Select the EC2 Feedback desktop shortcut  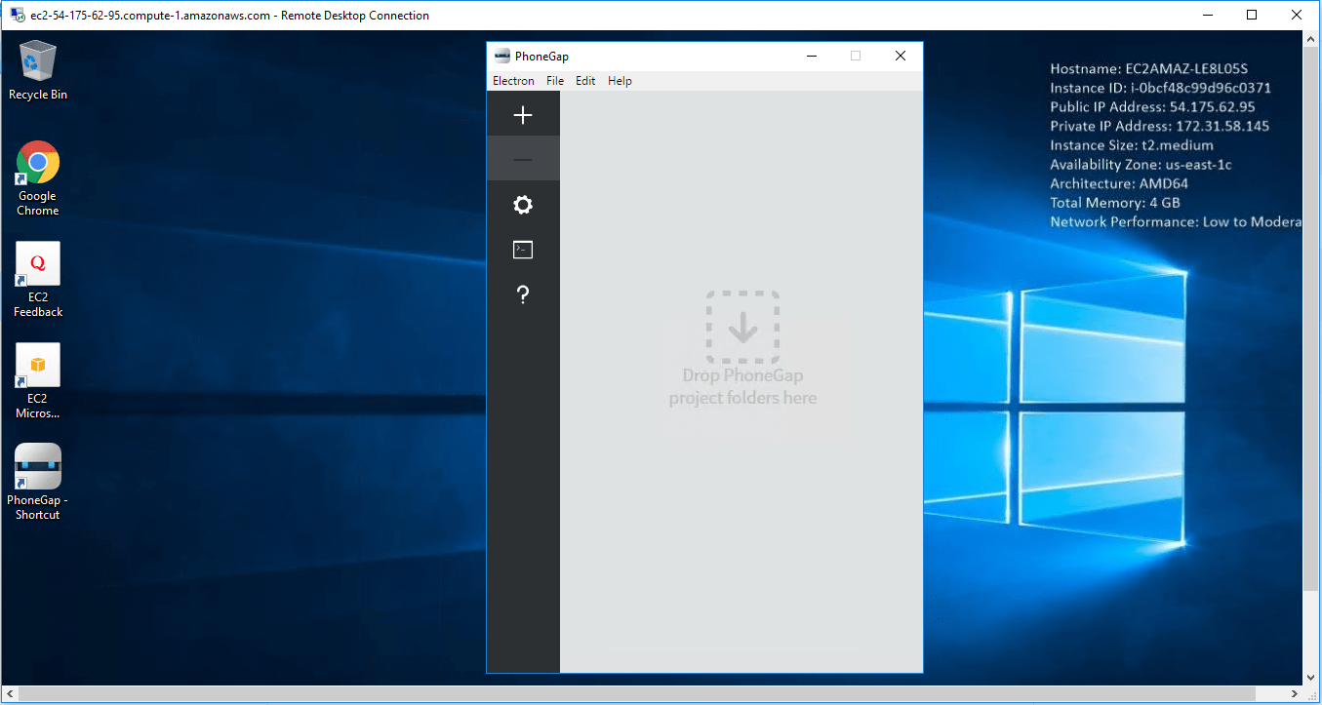(38, 279)
